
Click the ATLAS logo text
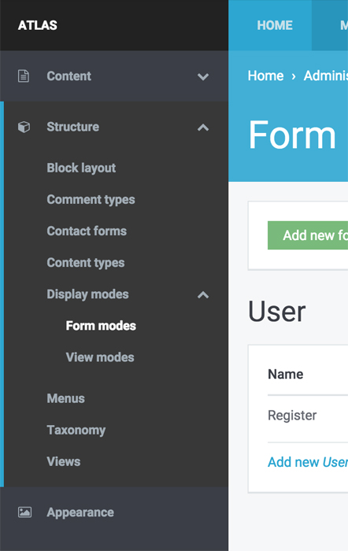coord(38,25)
